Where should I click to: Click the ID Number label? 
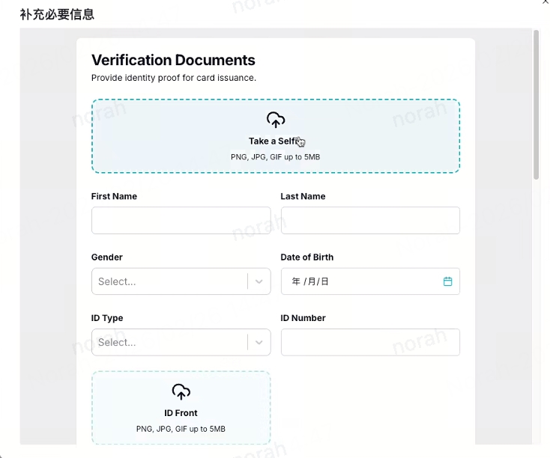pos(303,318)
